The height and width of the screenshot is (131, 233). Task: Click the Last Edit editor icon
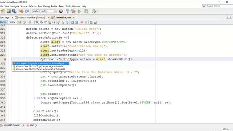click(20, 22)
